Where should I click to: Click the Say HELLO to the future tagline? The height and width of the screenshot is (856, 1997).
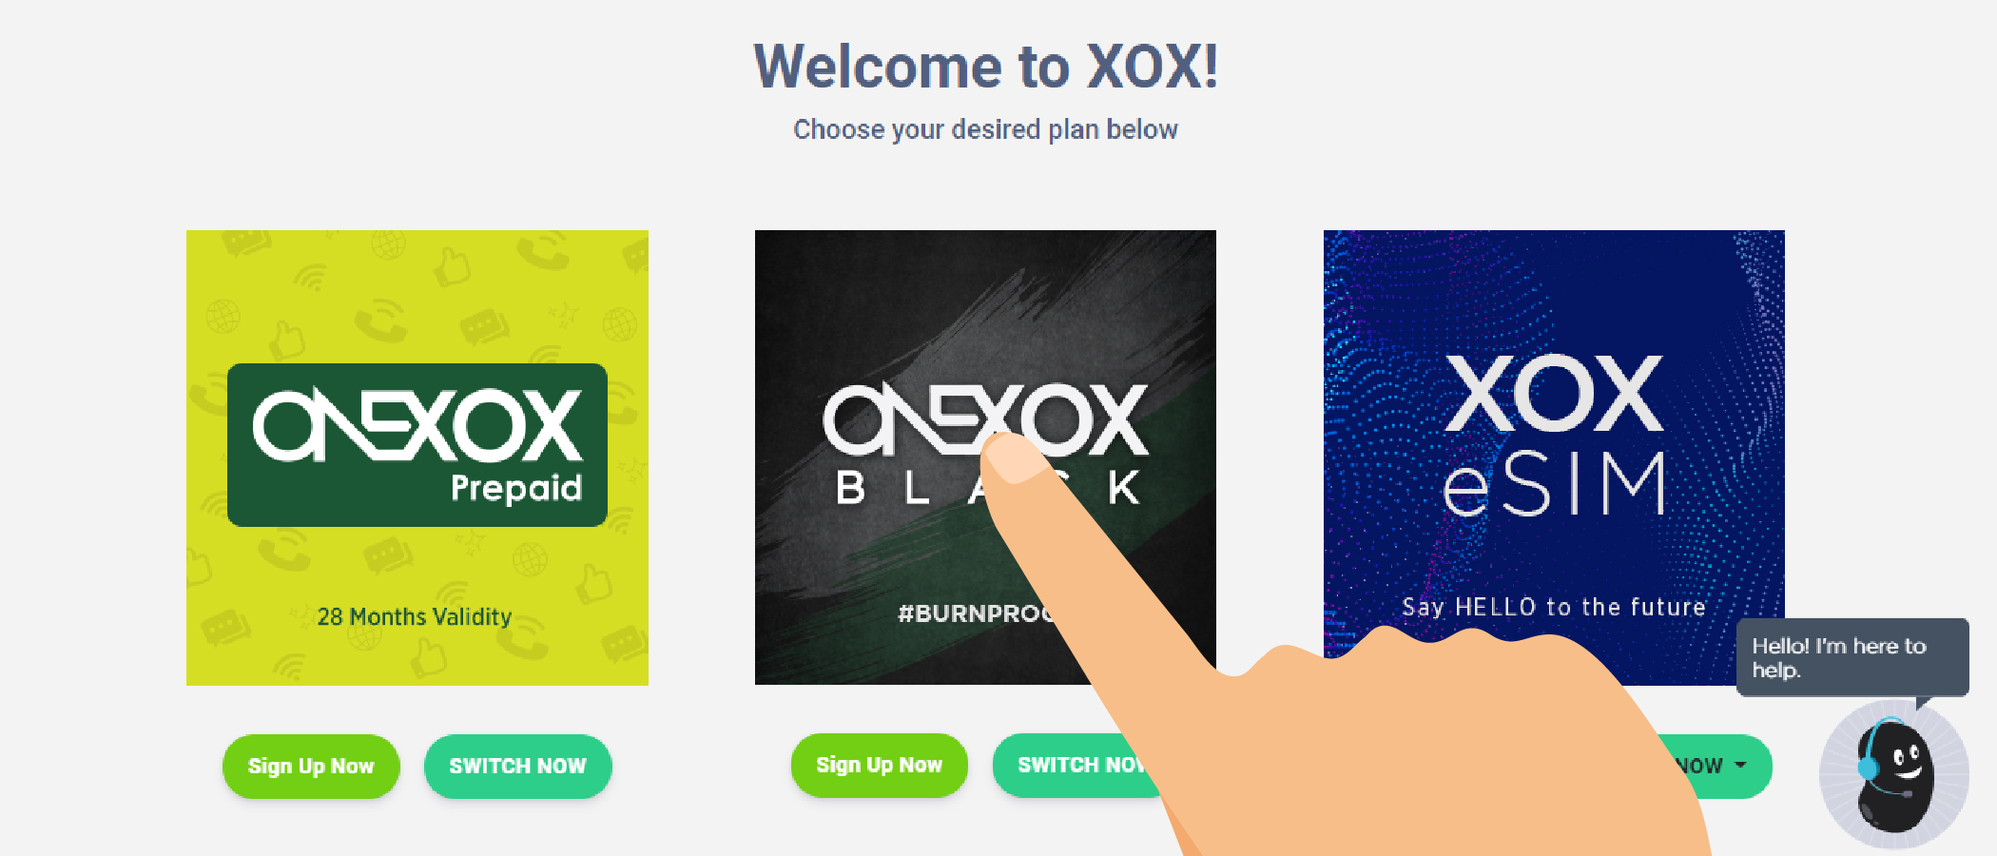(1554, 607)
